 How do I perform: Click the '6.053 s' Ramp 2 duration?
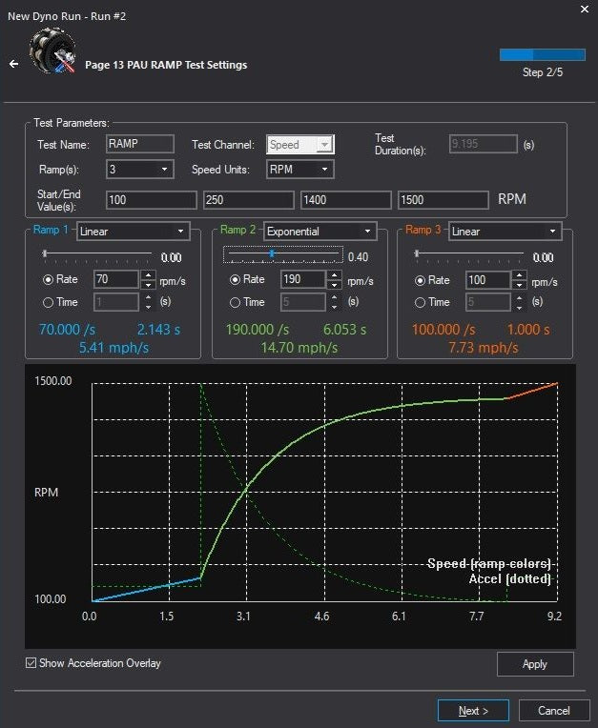[x=344, y=330]
